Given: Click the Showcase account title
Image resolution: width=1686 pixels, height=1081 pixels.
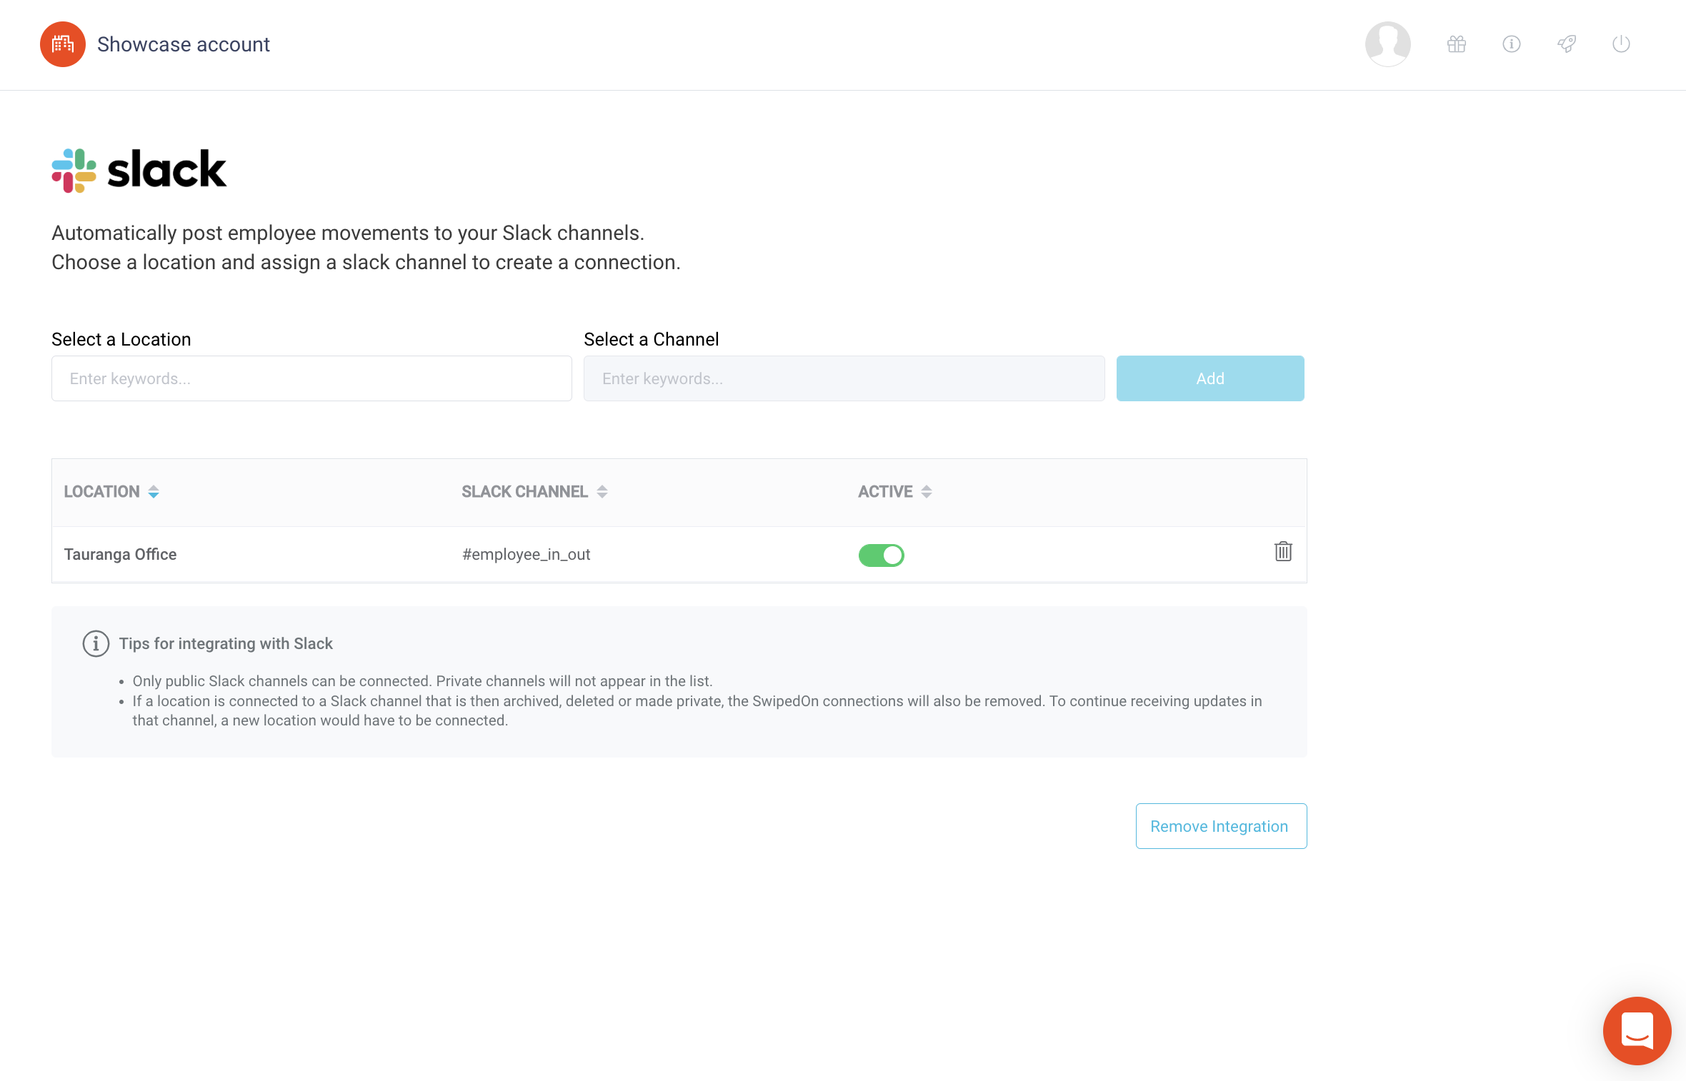Looking at the screenshot, I should (x=184, y=44).
